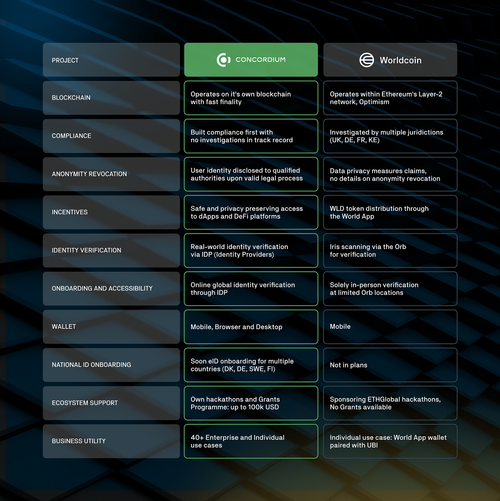Click 'WLD token distribution' cell
500x501 pixels.
point(390,212)
